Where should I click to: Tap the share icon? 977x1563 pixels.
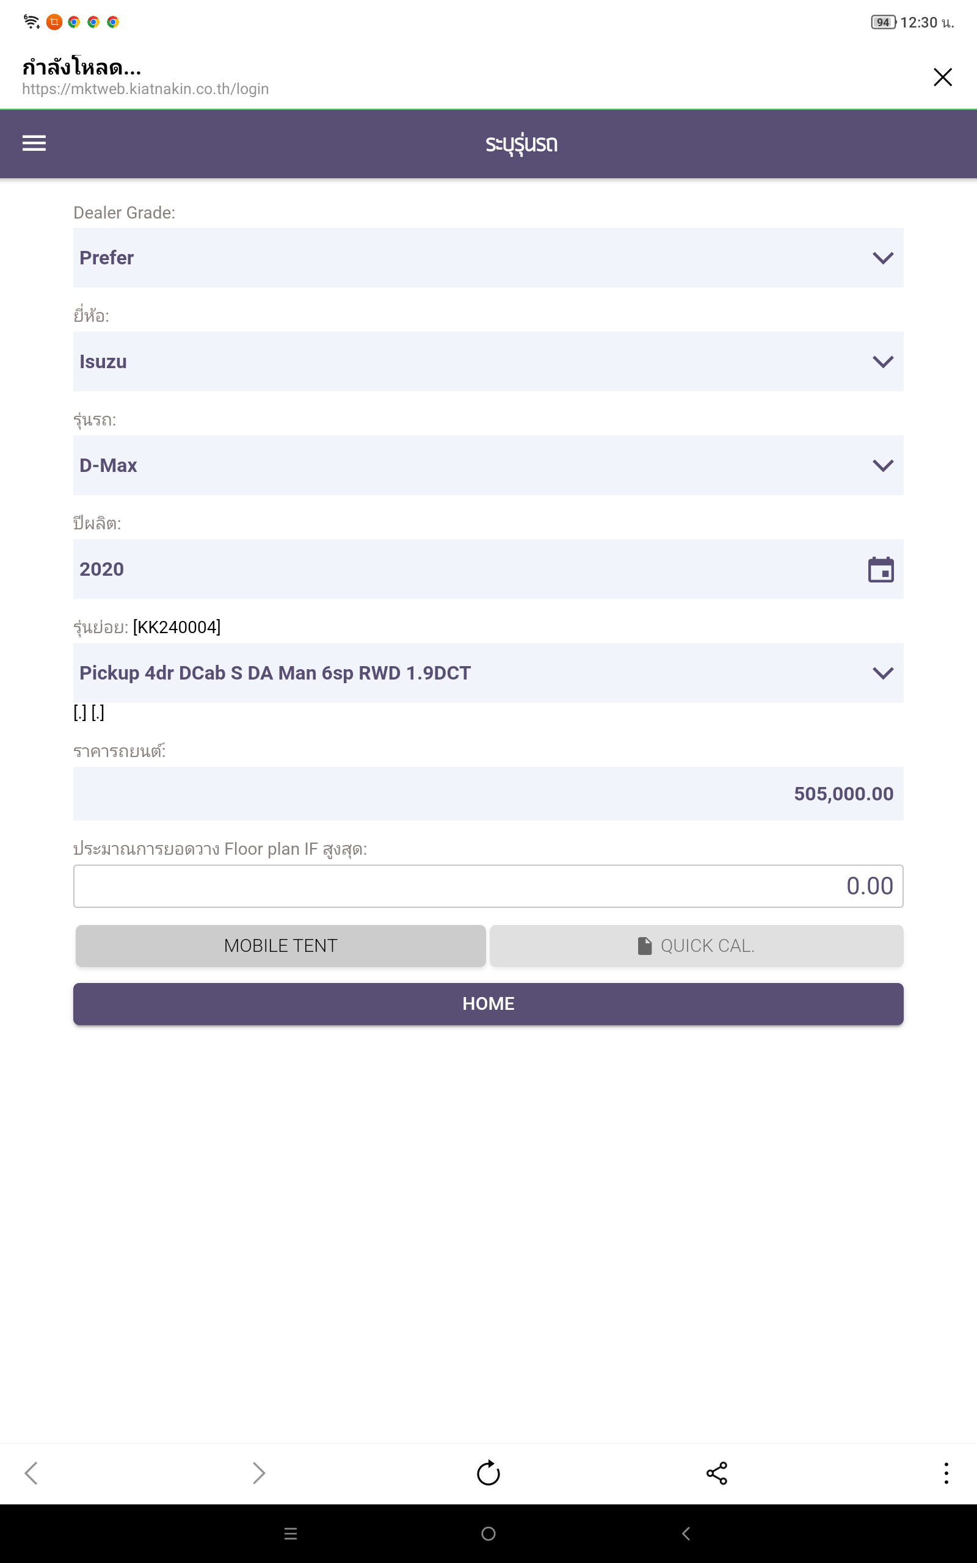tap(717, 1473)
